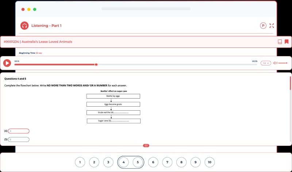
Task: Open the 1.0 playback speed dropdown
Action: click(266, 63)
